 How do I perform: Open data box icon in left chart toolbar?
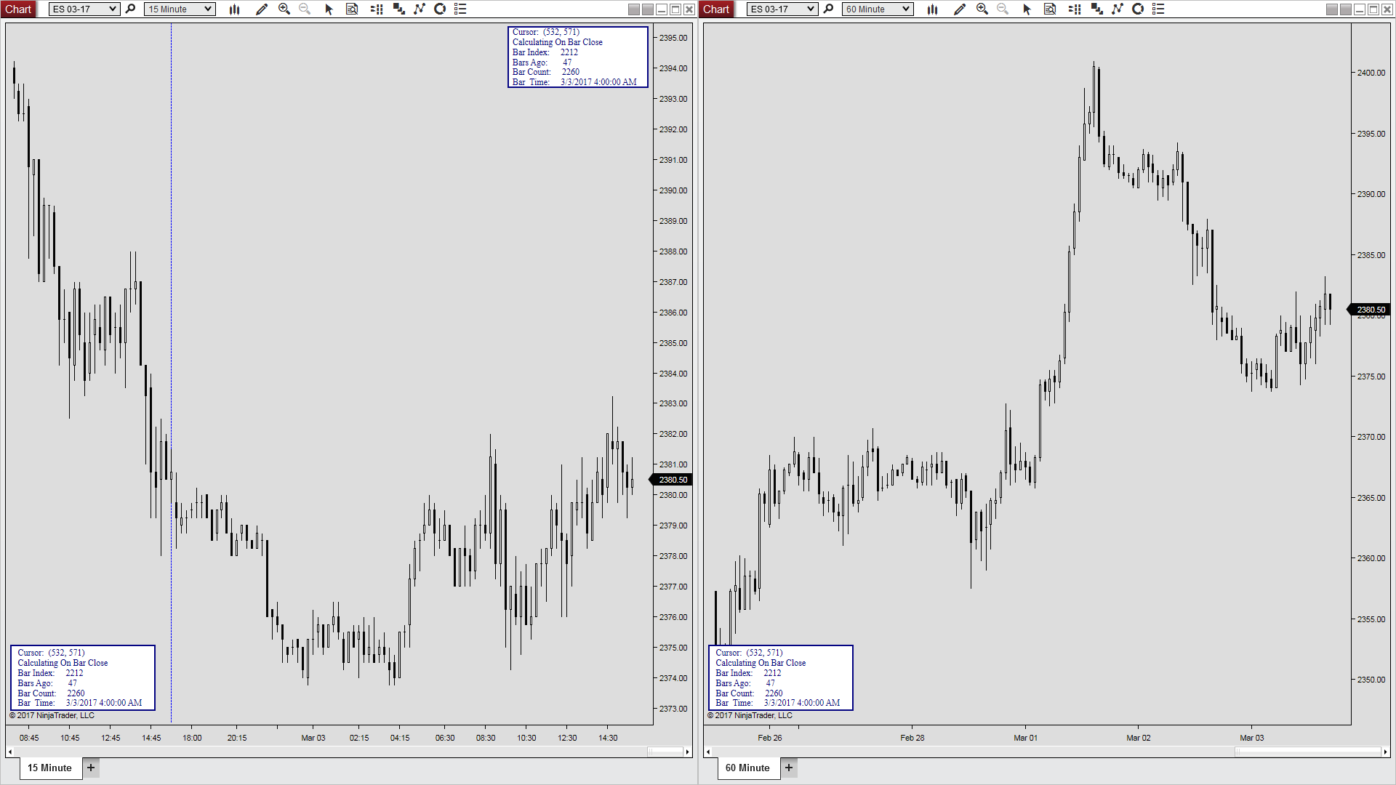tap(352, 9)
